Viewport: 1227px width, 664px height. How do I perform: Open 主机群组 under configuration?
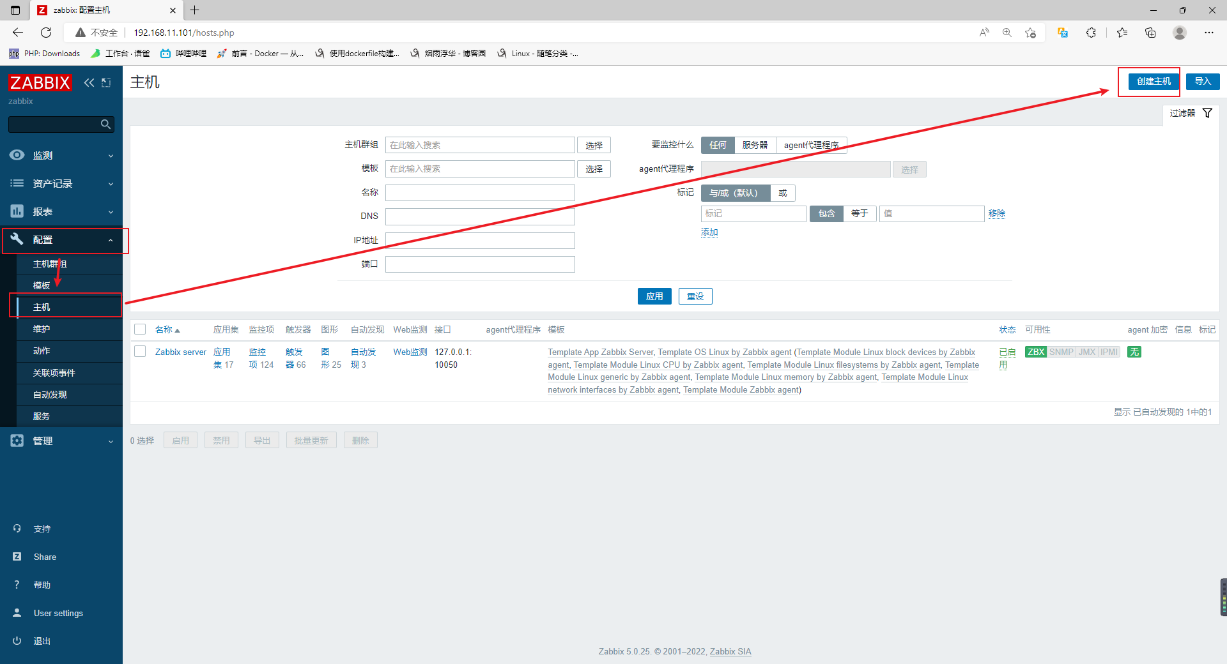[x=69, y=264]
